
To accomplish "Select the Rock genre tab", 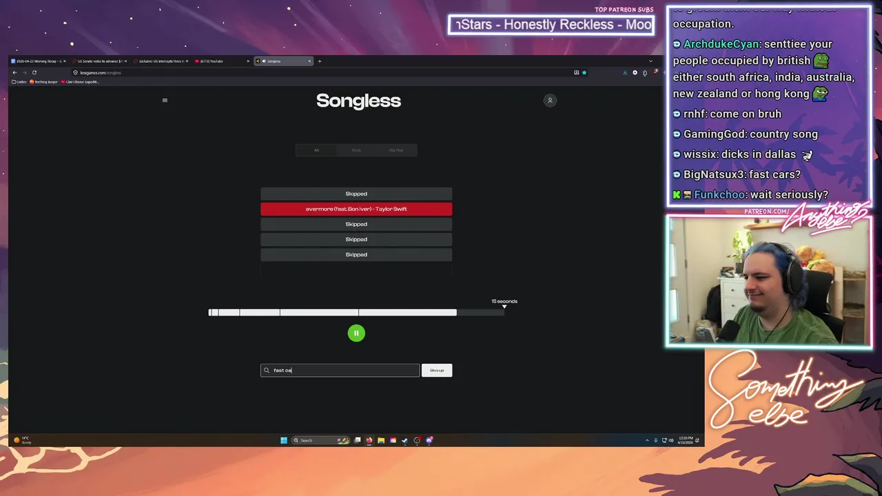I will pos(356,150).
